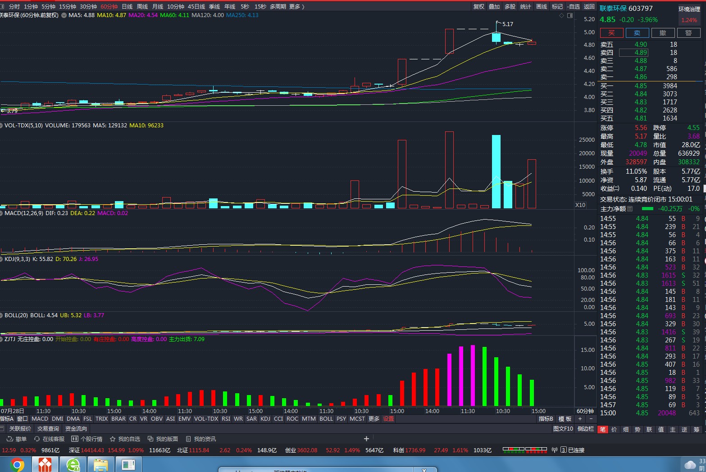The width and height of the screenshot is (706, 472).
Task: Toggle the 值 value view
Action: (x=661, y=430)
